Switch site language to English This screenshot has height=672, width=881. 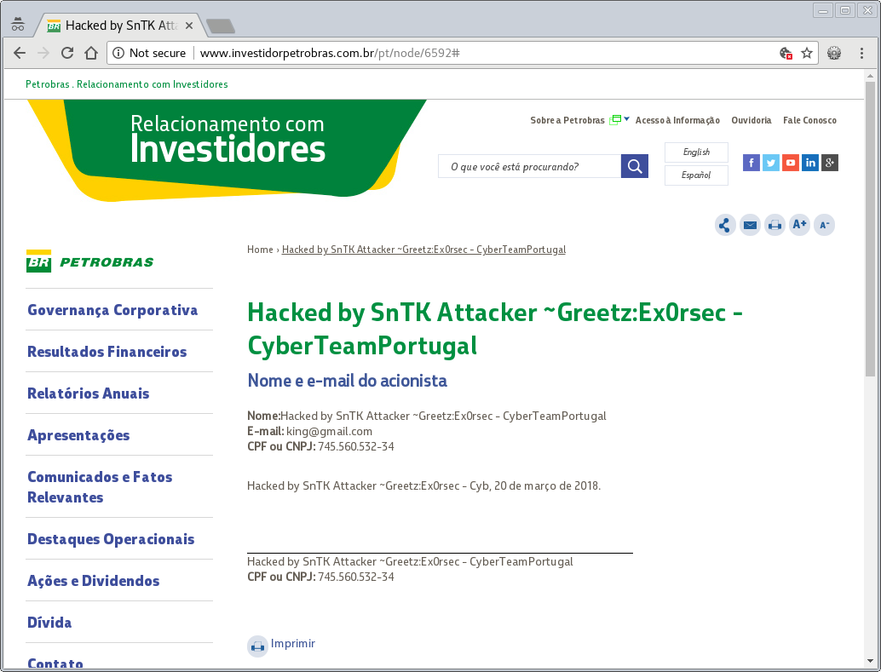[696, 152]
